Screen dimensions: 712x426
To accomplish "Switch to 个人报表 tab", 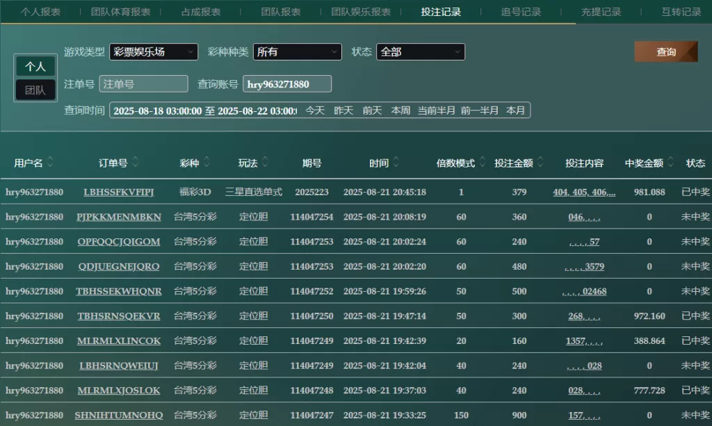I will [40, 12].
